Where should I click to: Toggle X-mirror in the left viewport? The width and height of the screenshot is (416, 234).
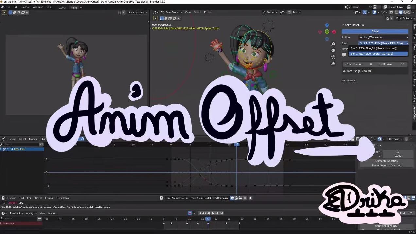coord(124,12)
